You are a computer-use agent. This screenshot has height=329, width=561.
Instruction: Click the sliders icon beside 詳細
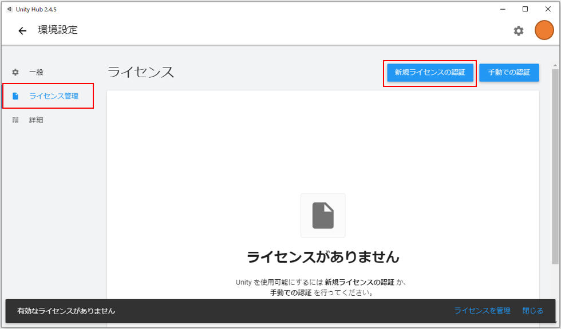pos(15,120)
